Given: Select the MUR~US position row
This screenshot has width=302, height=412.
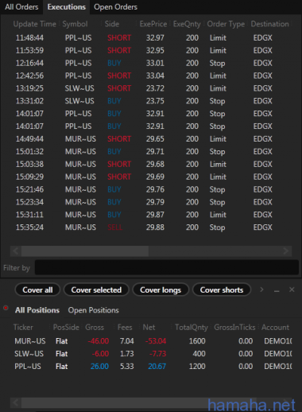Looking at the screenshot, I should [x=151, y=341].
